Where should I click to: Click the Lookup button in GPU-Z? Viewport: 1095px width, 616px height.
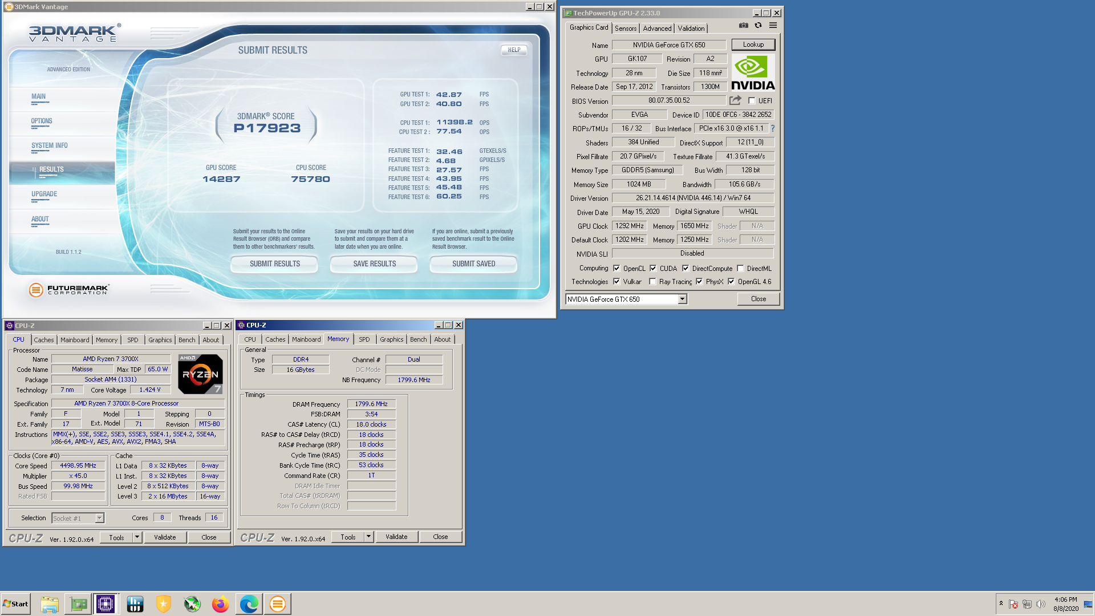tap(753, 44)
